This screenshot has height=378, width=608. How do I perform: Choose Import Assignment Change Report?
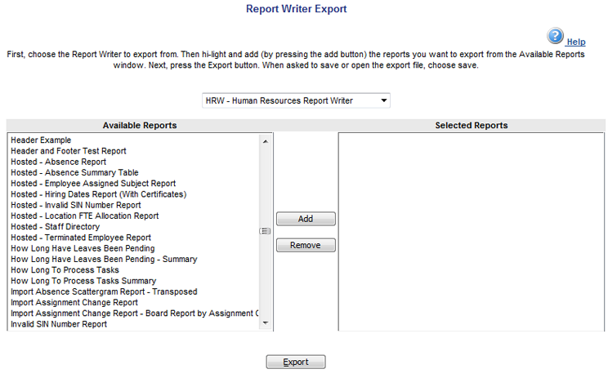coord(74,302)
